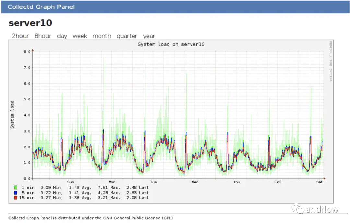
Task: Click the graph title System load on server10
Action: (x=171, y=44)
